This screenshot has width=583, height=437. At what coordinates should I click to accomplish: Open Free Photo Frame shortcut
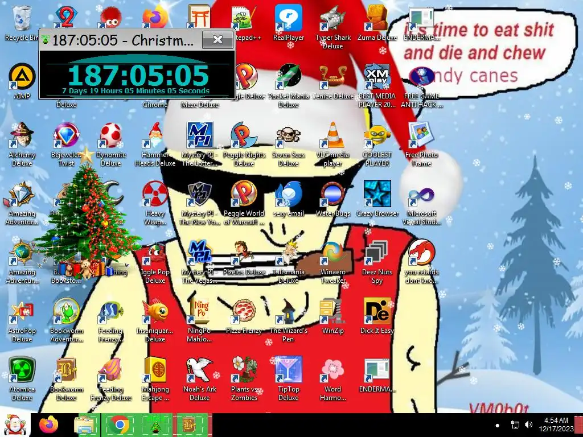point(421,144)
